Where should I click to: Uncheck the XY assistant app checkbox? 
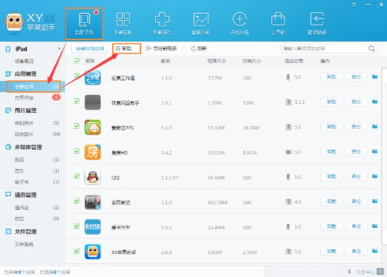point(77,251)
